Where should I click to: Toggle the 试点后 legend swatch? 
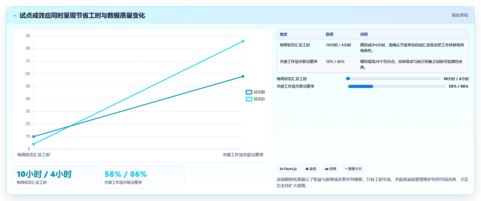(x=249, y=99)
